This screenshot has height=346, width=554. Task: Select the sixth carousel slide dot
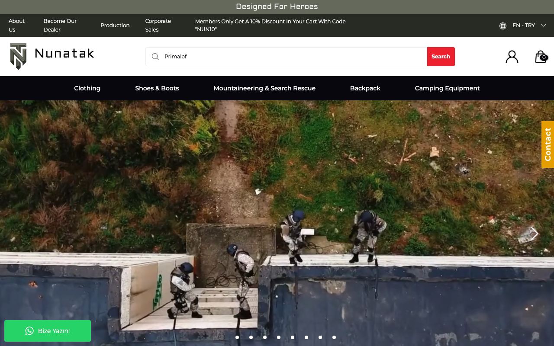click(293, 337)
